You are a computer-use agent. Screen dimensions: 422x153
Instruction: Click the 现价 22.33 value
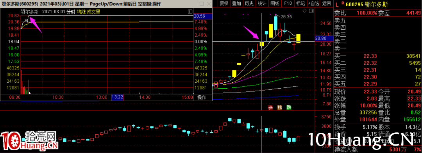click(x=370, y=91)
